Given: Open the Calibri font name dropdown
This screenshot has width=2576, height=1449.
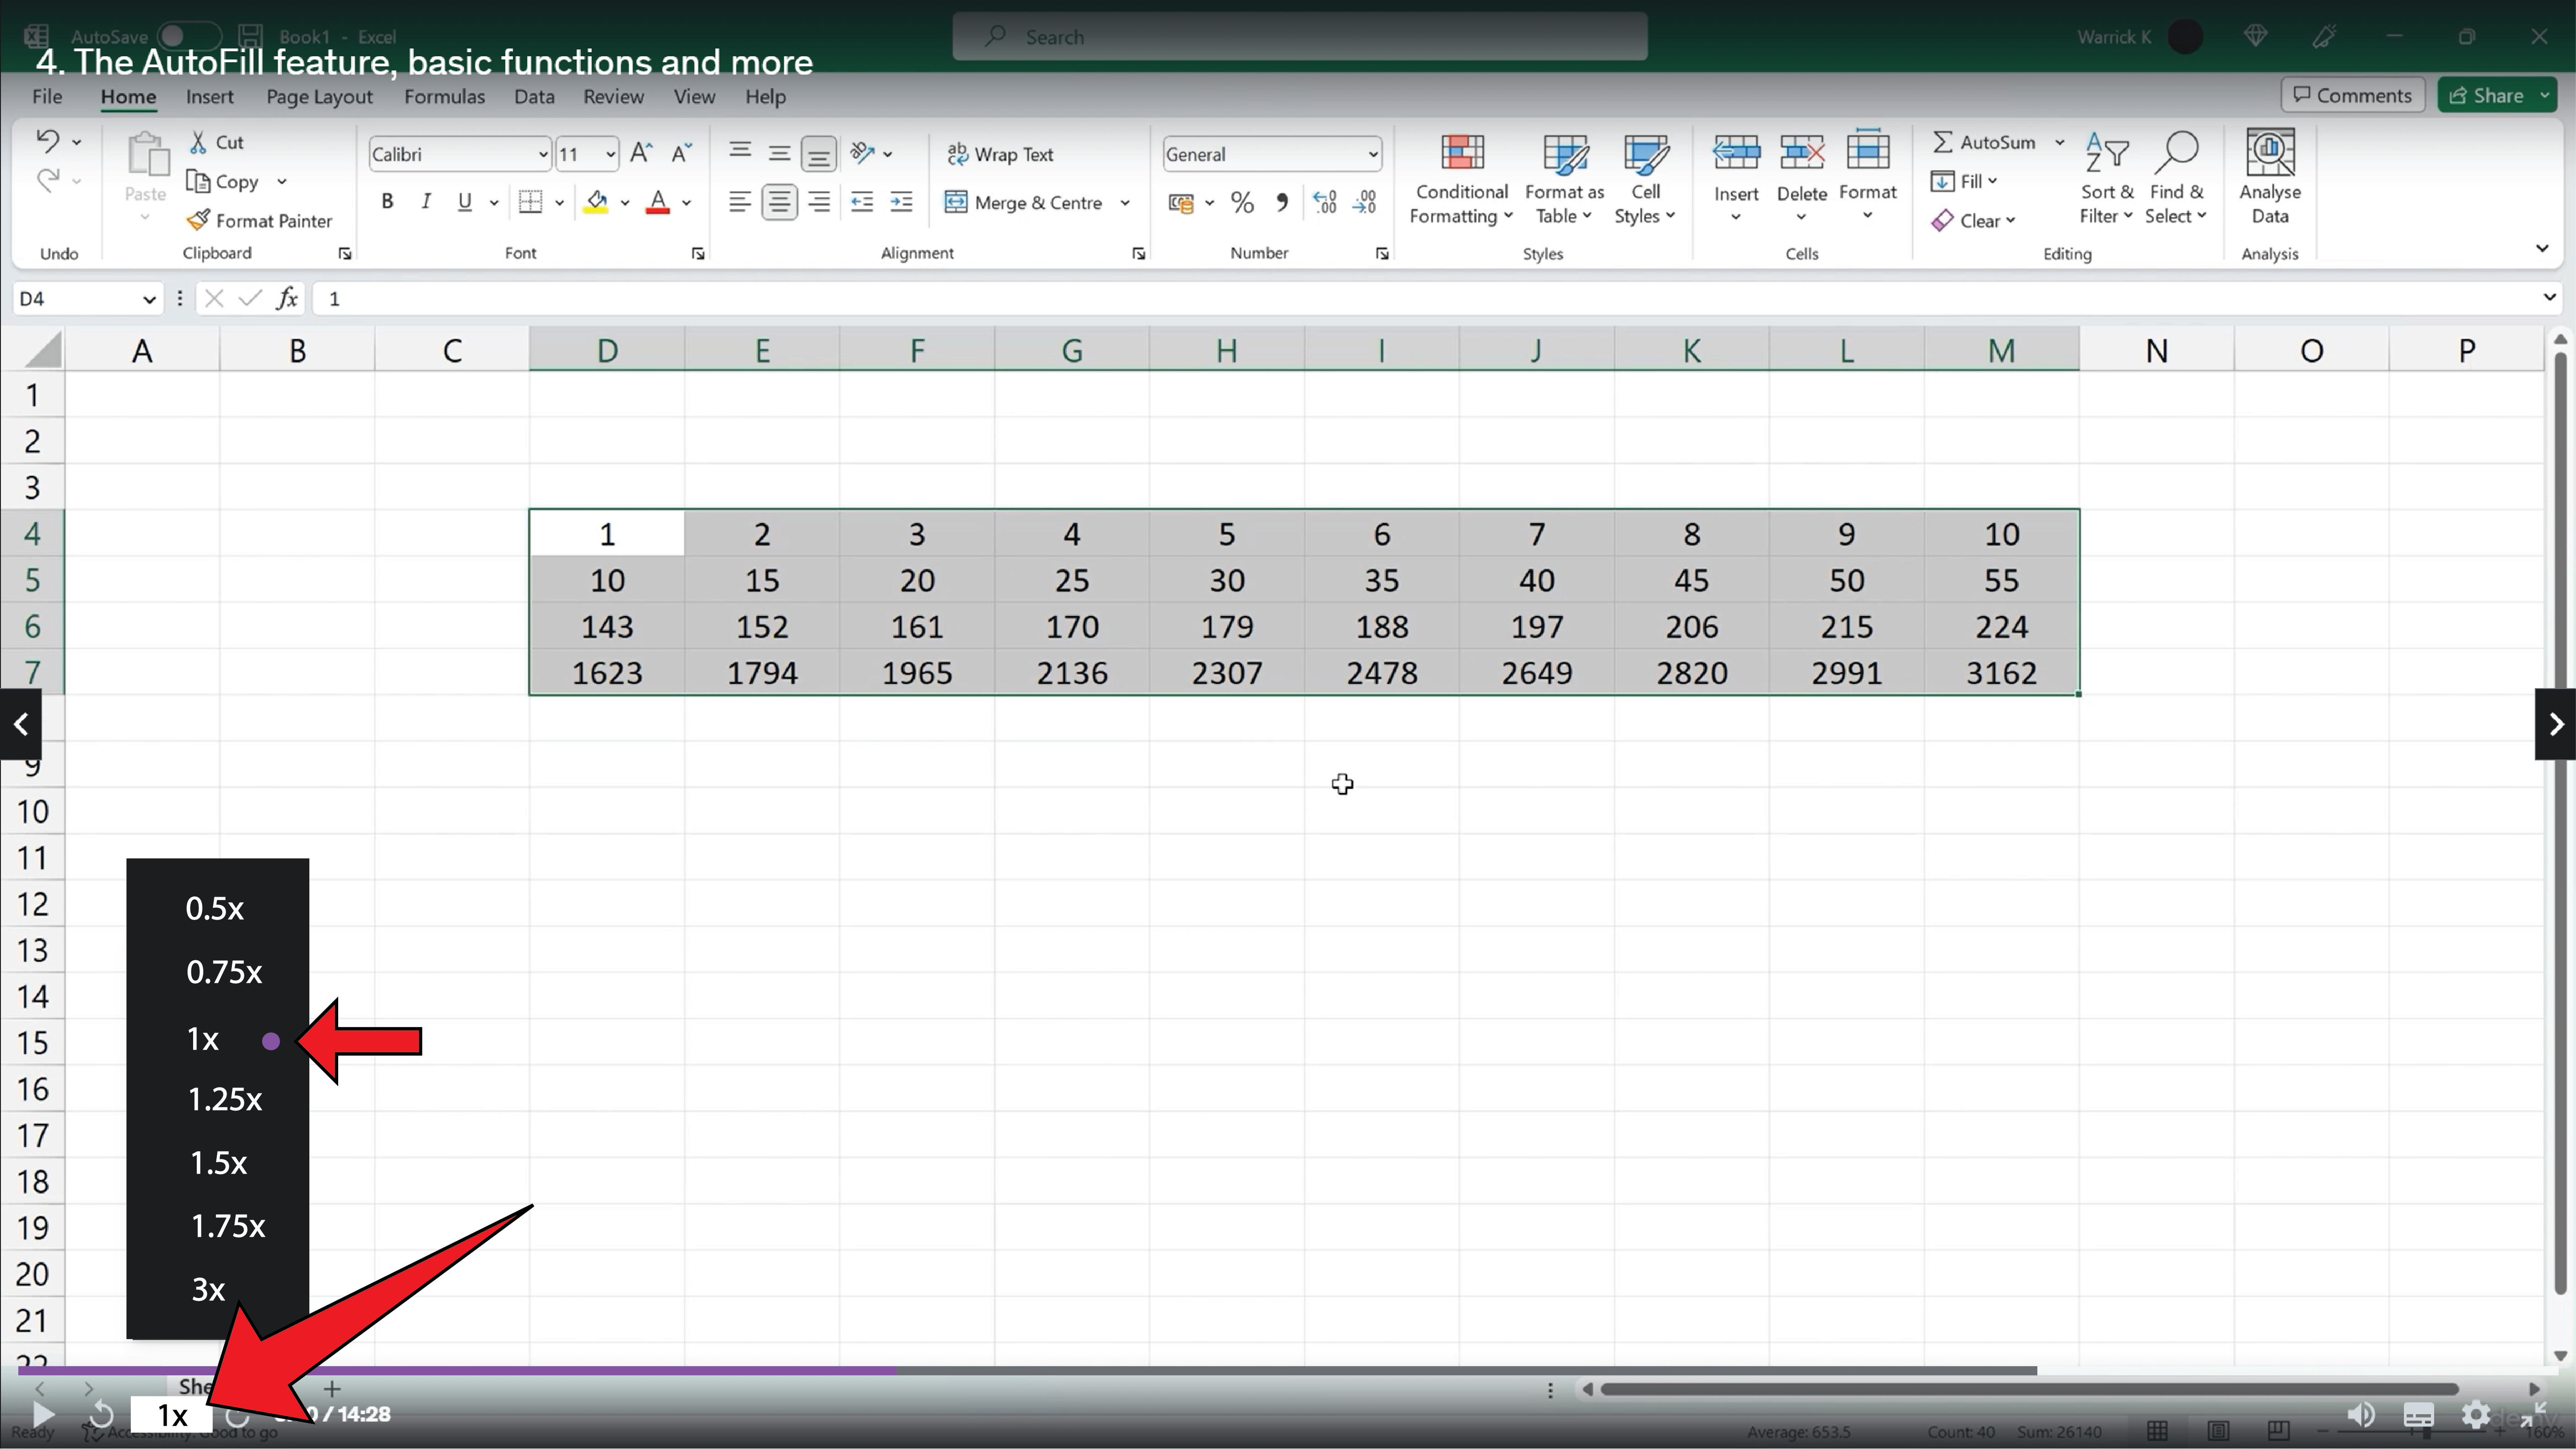Looking at the screenshot, I should tap(543, 154).
